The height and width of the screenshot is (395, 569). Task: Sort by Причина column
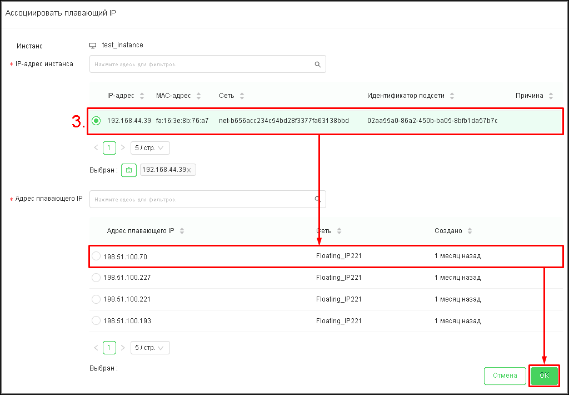tap(551, 96)
